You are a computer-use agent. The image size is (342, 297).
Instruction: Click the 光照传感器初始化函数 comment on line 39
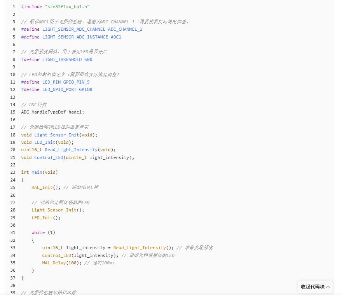click(52, 293)
